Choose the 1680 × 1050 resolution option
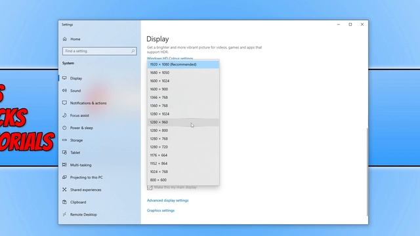Viewport: 420px width, 236px height. point(183,73)
